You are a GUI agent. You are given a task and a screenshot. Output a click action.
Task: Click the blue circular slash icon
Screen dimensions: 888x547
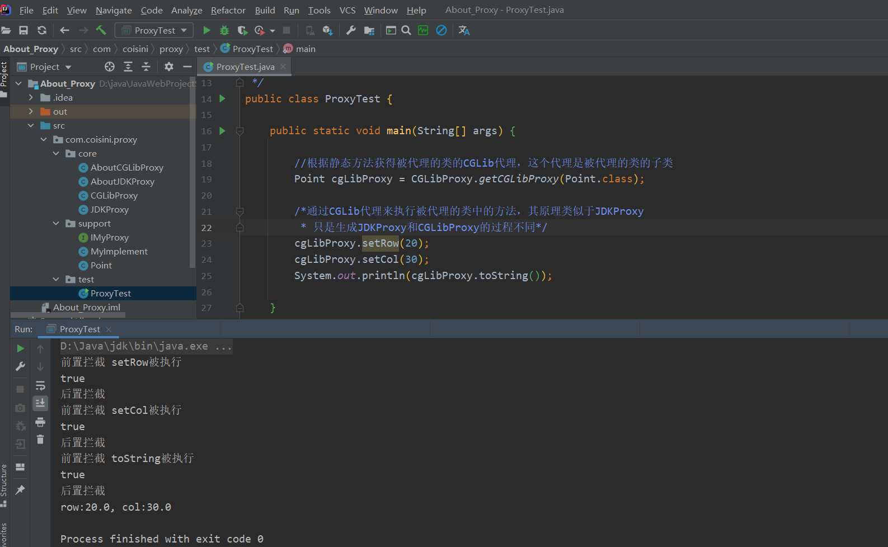(x=441, y=30)
